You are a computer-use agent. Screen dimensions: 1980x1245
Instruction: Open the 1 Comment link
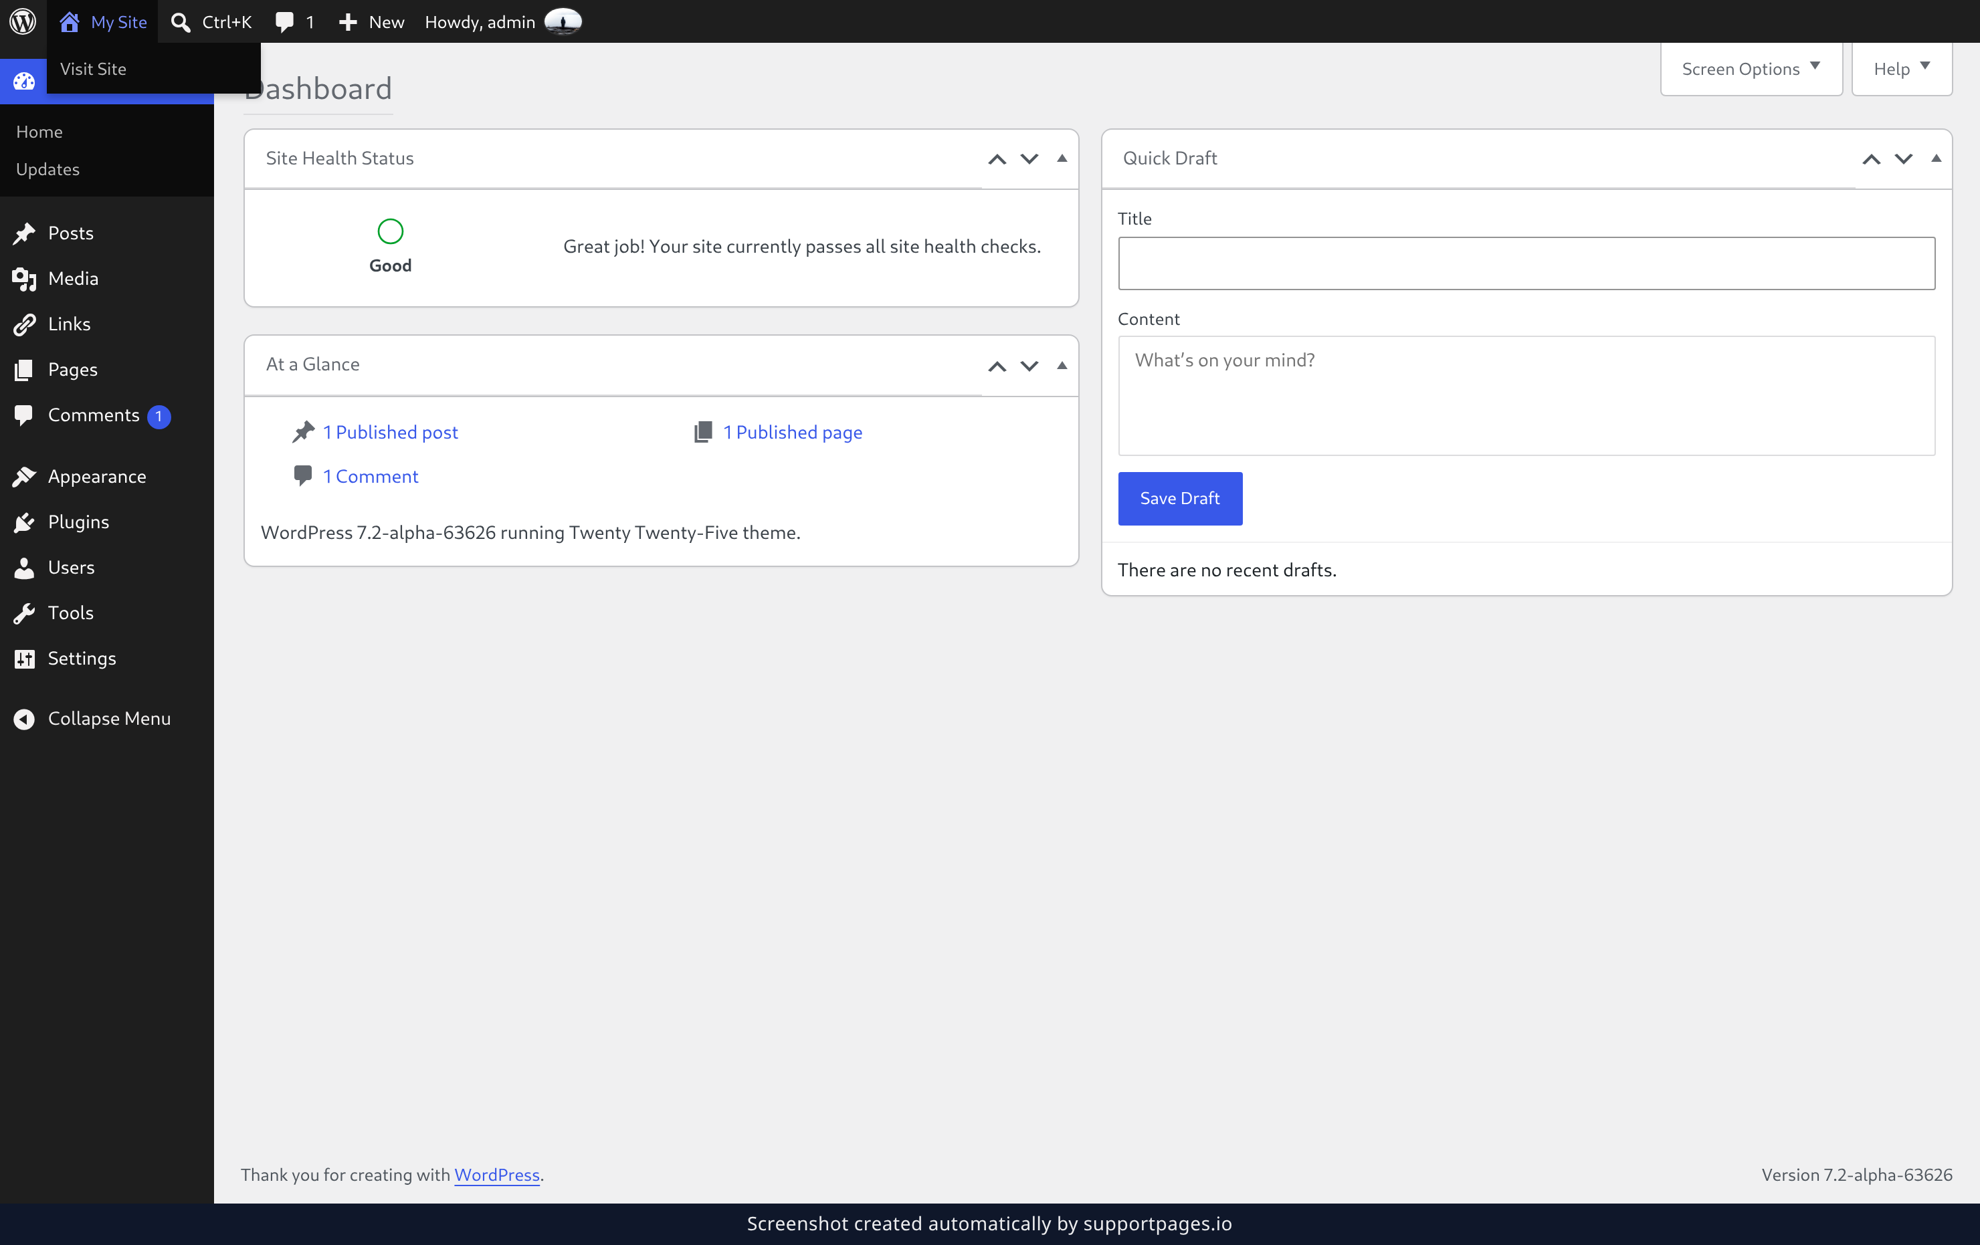(x=370, y=477)
